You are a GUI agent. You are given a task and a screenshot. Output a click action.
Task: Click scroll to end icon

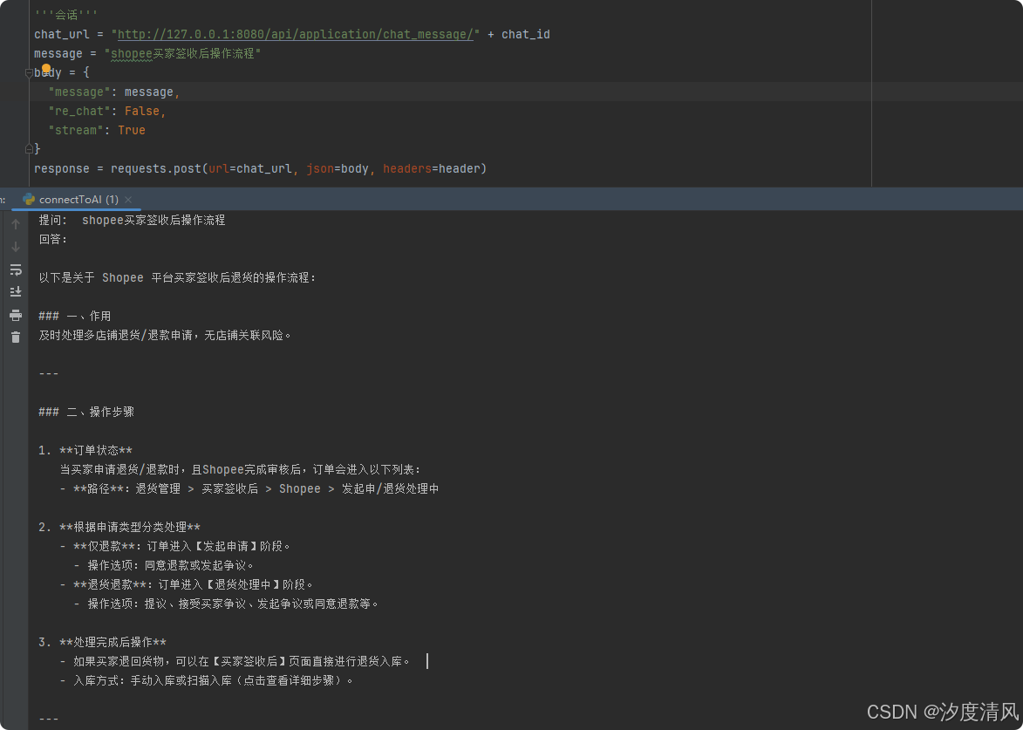(16, 291)
